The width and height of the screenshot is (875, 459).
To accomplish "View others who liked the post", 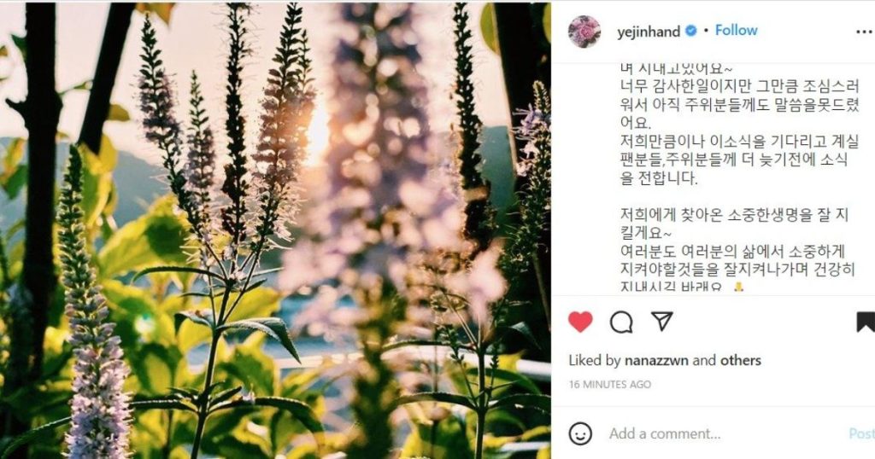I will 741,360.
